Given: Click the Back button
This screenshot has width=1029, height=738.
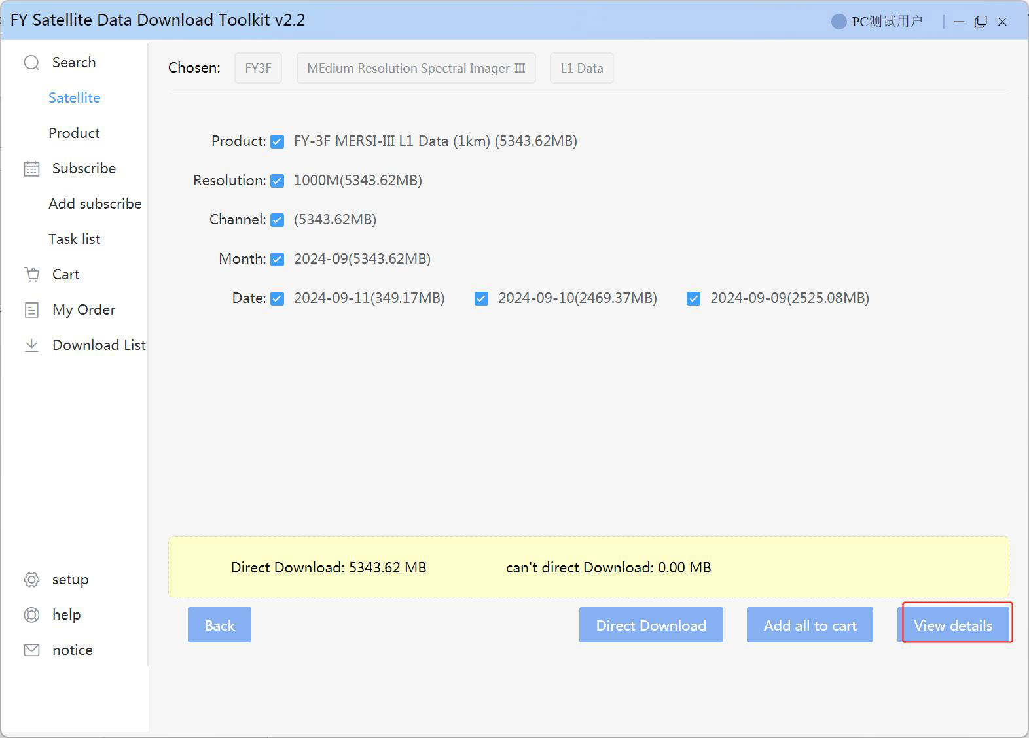Looking at the screenshot, I should pyautogui.click(x=219, y=625).
